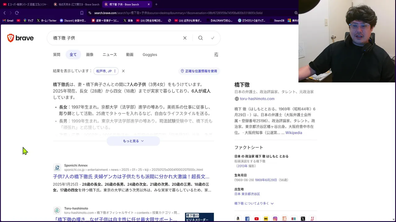Focus the search input 橋下徹 子供
This screenshot has height=222, width=396.
pos(114,38)
